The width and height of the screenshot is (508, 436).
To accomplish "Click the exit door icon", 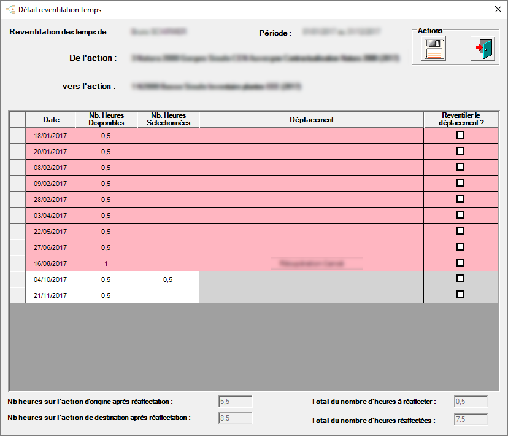I will [482, 49].
